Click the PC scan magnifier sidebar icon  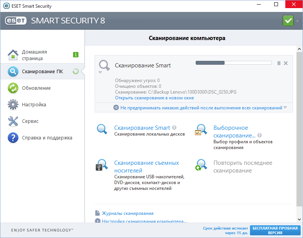tap(13, 71)
